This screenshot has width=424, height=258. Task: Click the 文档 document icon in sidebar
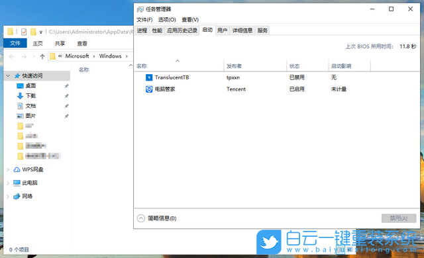[x=20, y=106]
